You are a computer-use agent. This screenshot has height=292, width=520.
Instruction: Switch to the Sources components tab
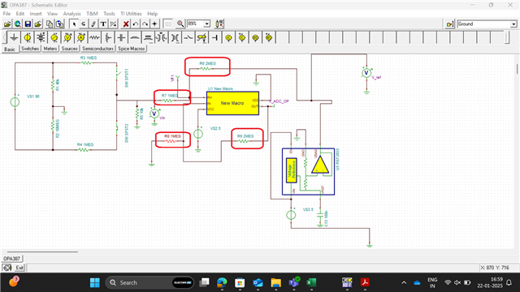point(70,49)
